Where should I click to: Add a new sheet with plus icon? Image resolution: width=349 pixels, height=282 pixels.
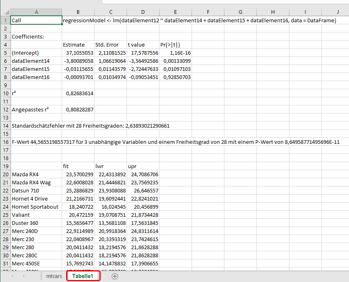point(115,276)
